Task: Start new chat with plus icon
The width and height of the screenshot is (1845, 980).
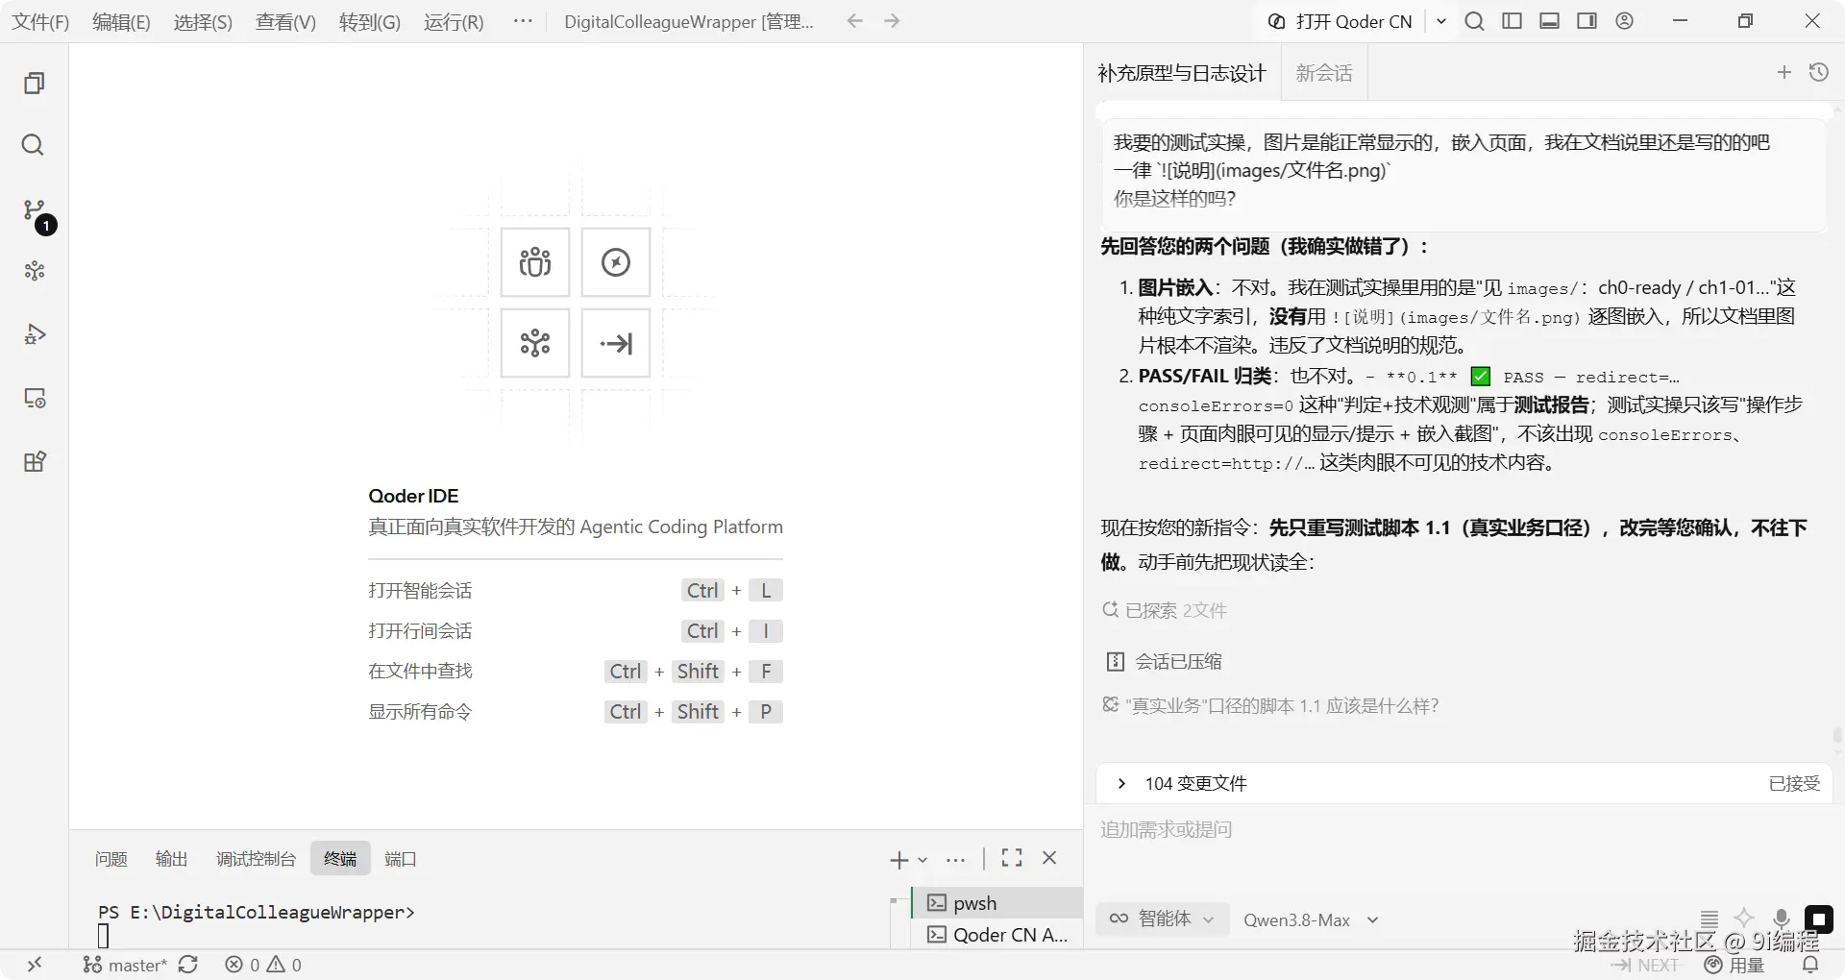Action: 1784,72
